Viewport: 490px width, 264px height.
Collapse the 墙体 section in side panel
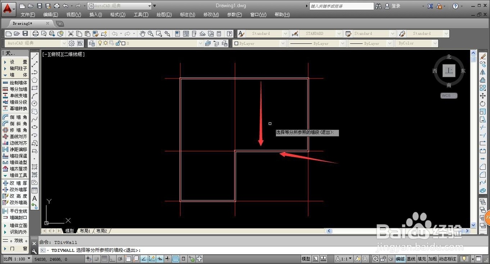click(x=15, y=75)
